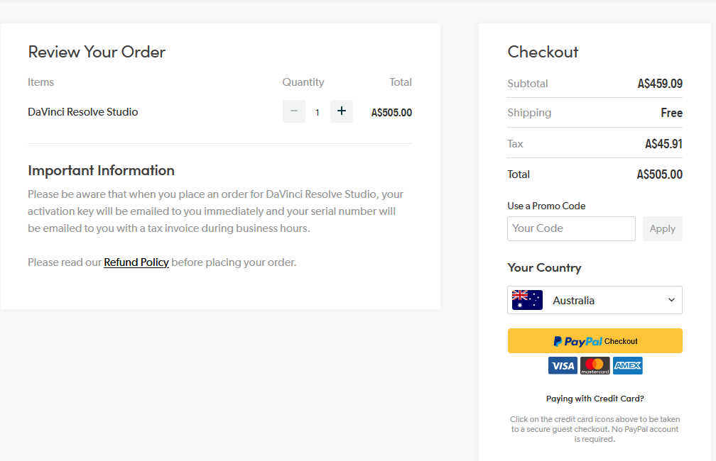
Task: Increase quantity with the plus button
Action: 342,111
